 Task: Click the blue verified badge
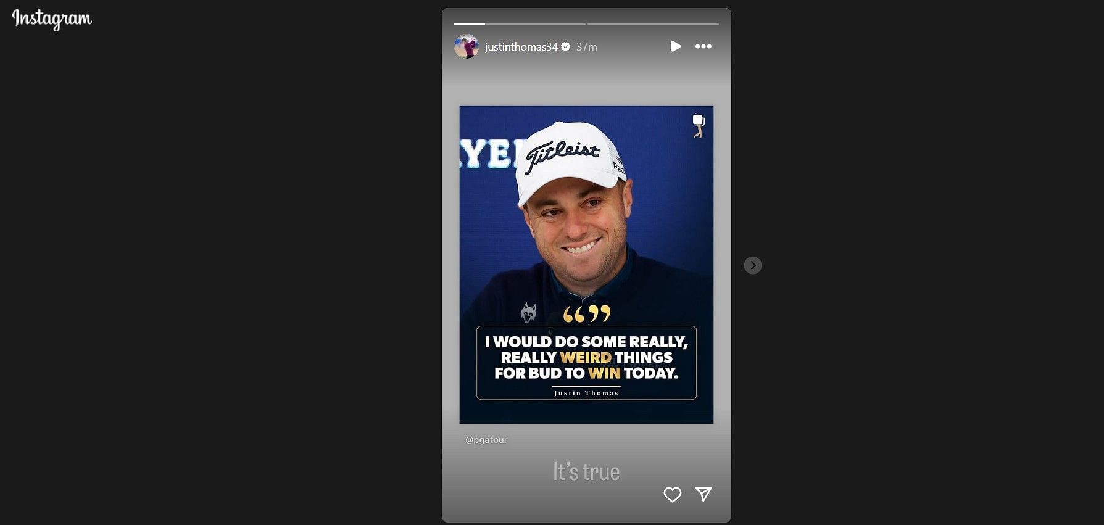click(x=565, y=47)
